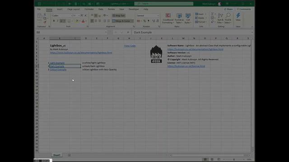Click the Comma Style icon
The width and height of the screenshot is (289, 162).
click(149, 21)
